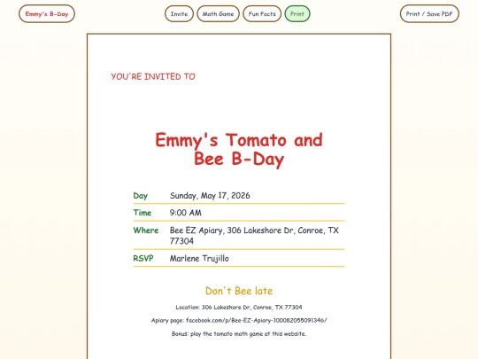
Task: Click the Emmy's Tomato and Bee B-Day title
Action: coord(239,149)
